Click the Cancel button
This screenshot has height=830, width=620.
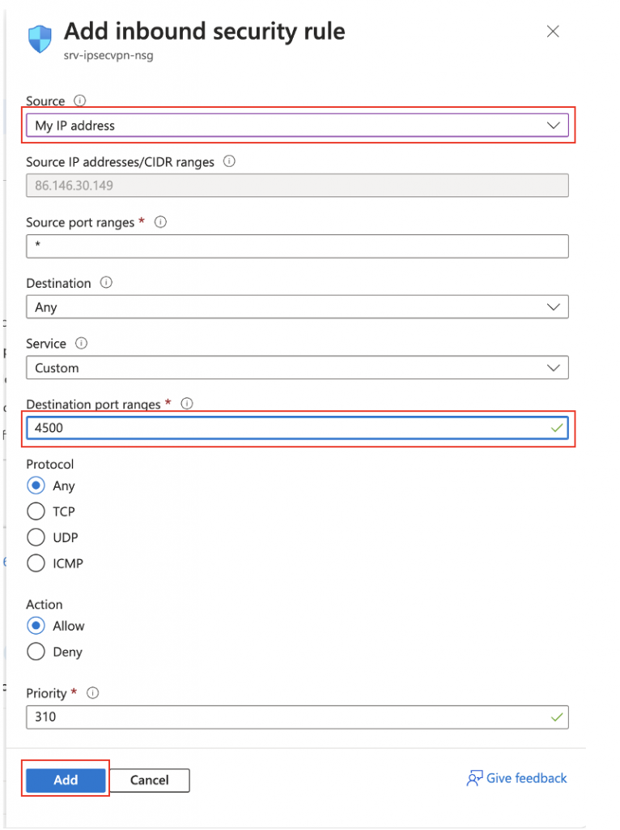click(x=150, y=781)
